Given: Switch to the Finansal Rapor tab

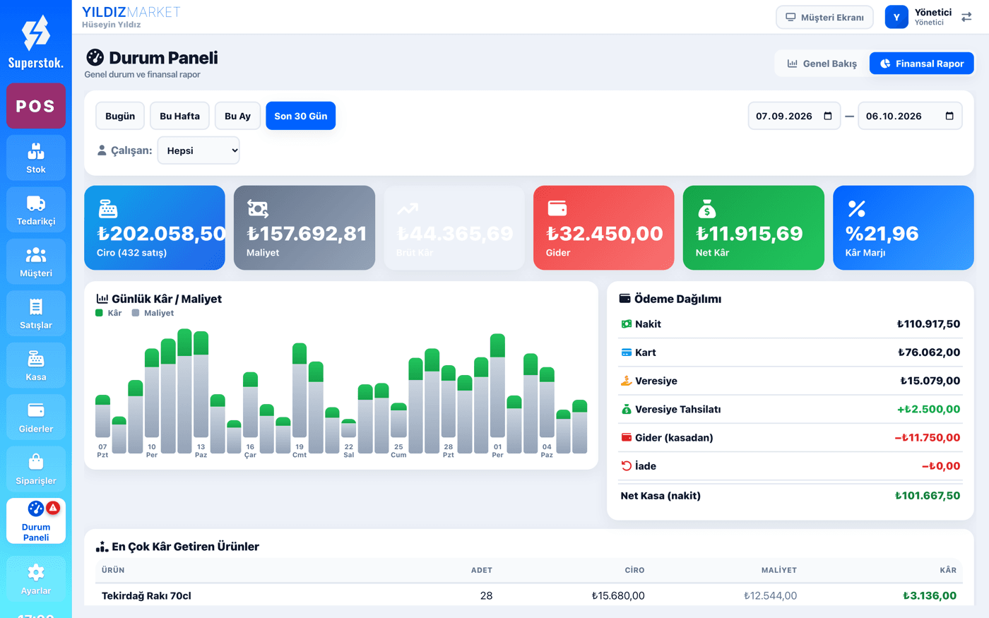Looking at the screenshot, I should tap(922, 64).
